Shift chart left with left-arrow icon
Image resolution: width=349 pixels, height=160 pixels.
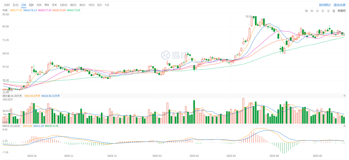(323, 11)
